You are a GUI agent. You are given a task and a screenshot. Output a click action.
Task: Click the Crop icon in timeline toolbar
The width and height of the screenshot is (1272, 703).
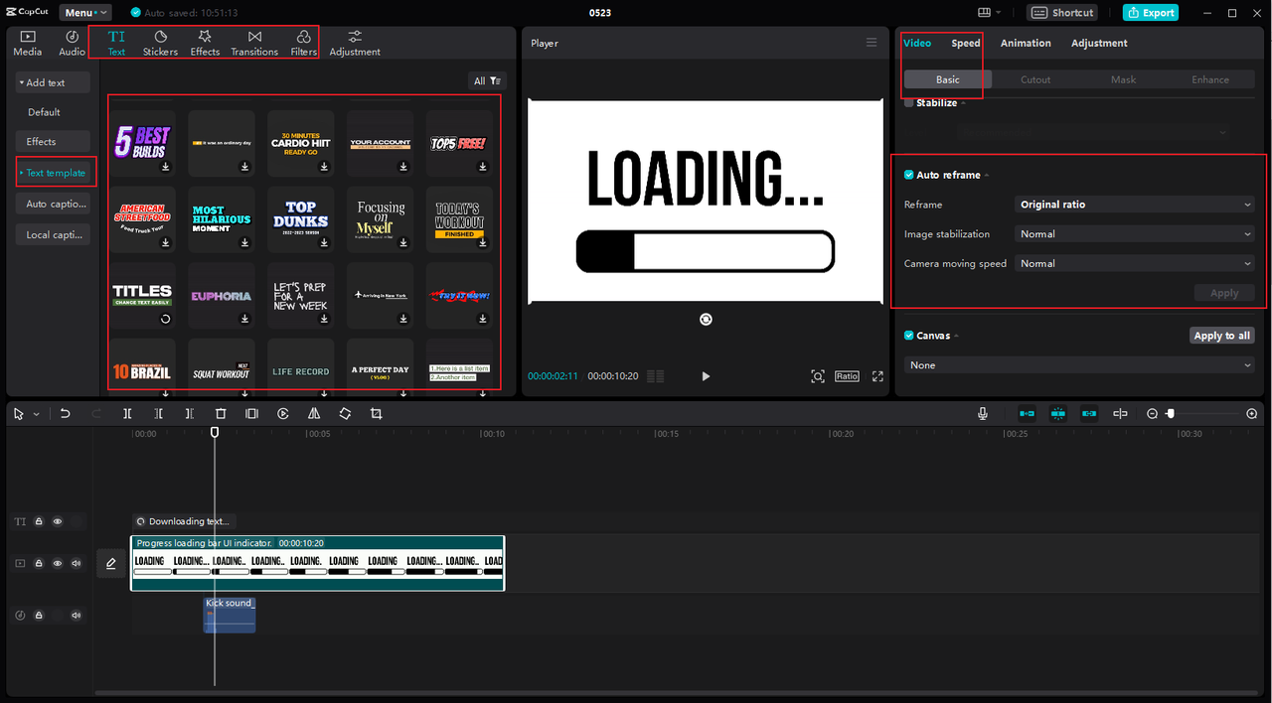(x=376, y=413)
